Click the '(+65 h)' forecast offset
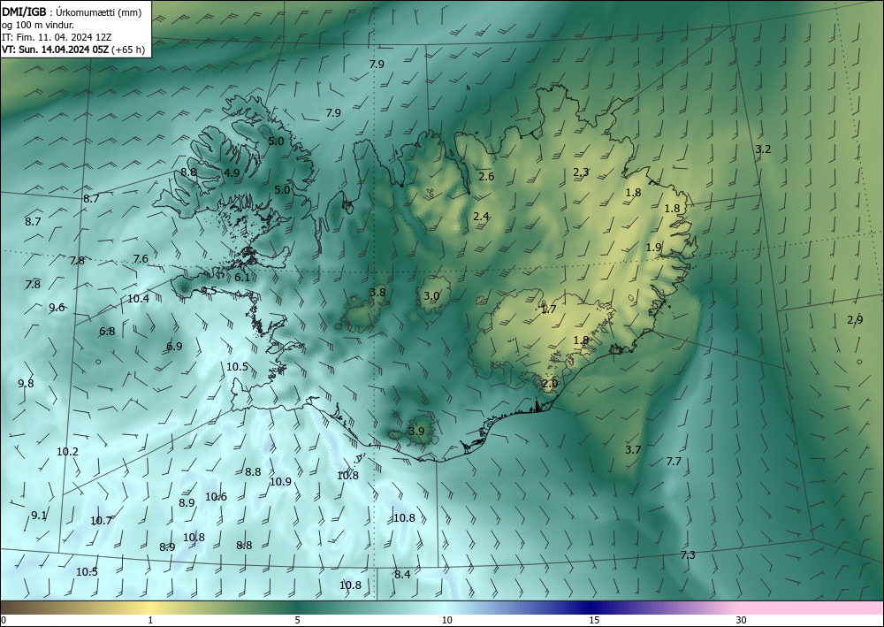 (x=128, y=50)
